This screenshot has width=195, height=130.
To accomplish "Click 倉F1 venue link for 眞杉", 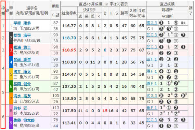I will click(152, 108).
